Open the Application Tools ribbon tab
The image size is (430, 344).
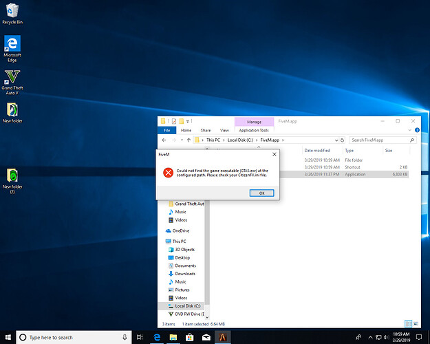254,129
